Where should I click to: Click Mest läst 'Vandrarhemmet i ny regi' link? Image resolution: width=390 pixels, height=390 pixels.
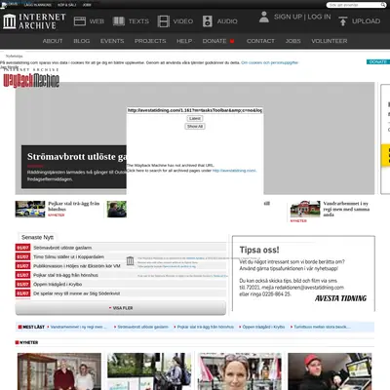pos(78,327)
